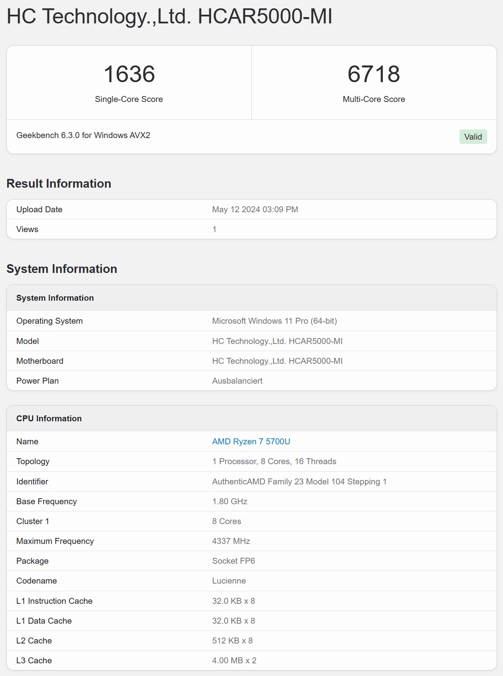Click the 'Topology' row label
This screenshot has width=503, height=676.
(x=33, y=461)
